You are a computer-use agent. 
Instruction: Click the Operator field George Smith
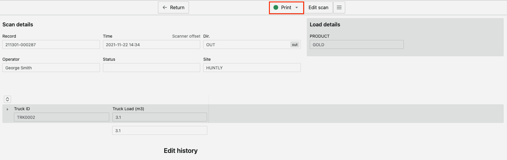(x=51, y=68)
